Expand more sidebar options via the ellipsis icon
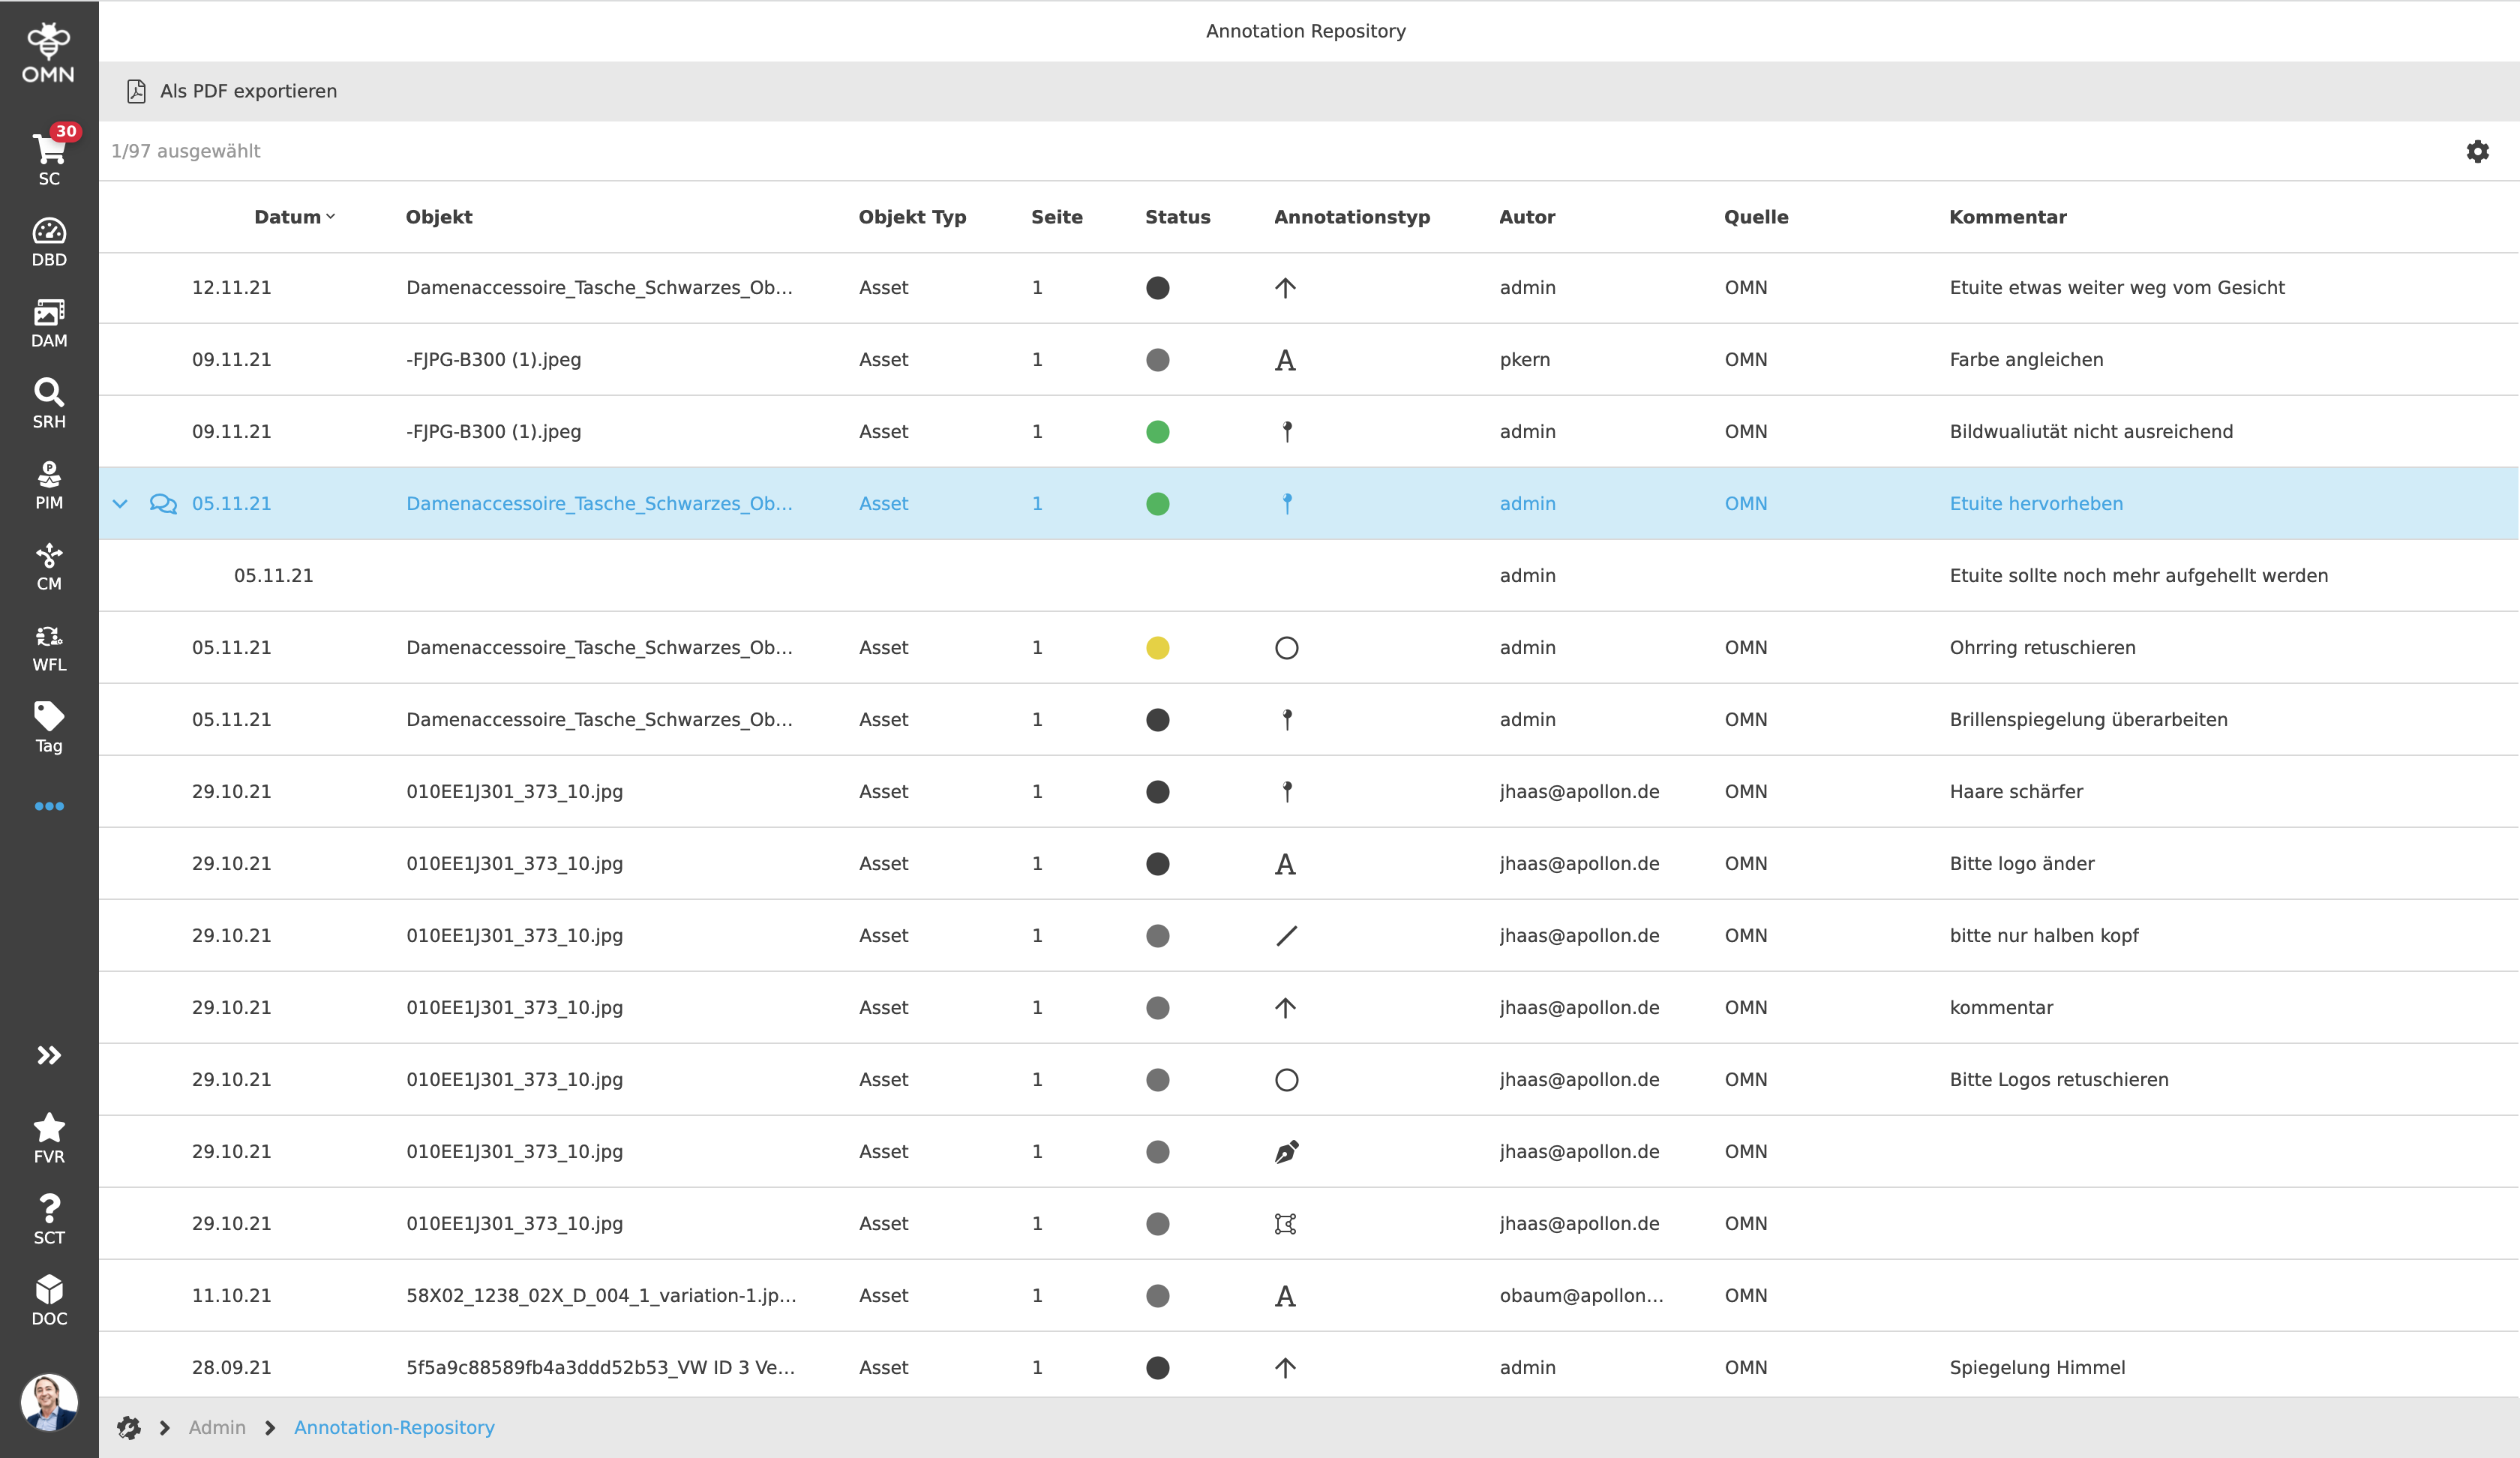The image size is (2520, 1458). click(48, 807)
